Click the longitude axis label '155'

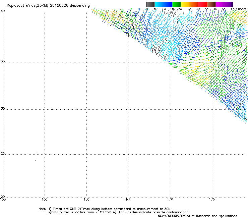click(45, 199)
